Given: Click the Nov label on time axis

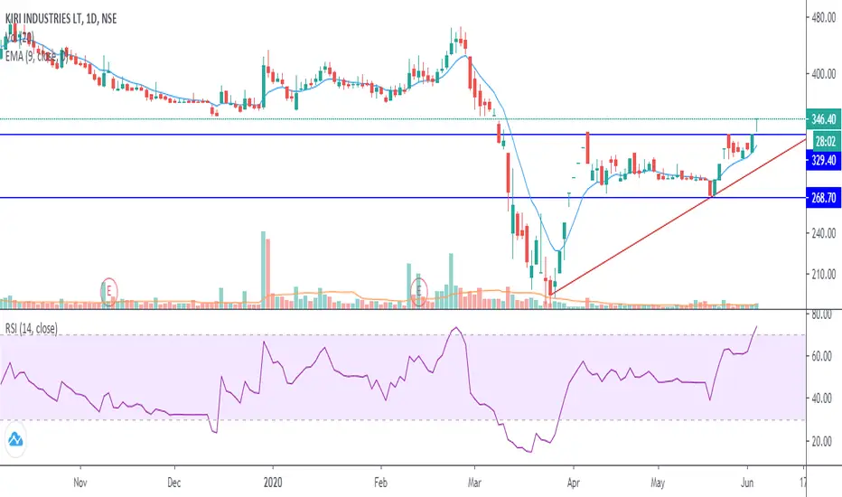Looking at the screenshot, I should (80, 483).
